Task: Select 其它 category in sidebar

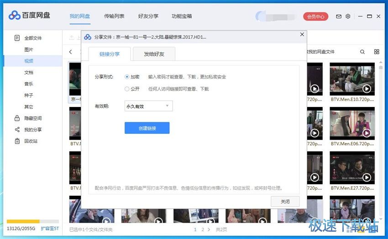Action: (x=29, y=107)
